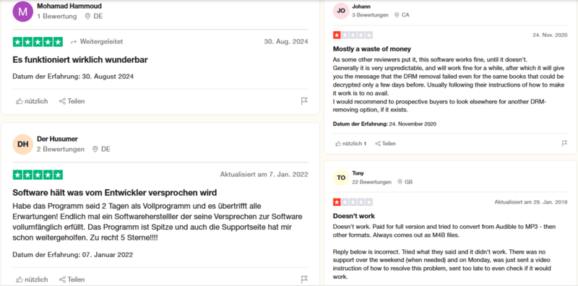Share Johann's review via Teilen

(x=385, y=144)
